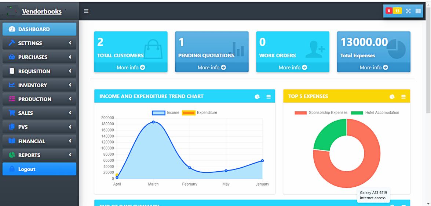
Task: Click the Vendorbooks brand logo link
Action: 41,11
